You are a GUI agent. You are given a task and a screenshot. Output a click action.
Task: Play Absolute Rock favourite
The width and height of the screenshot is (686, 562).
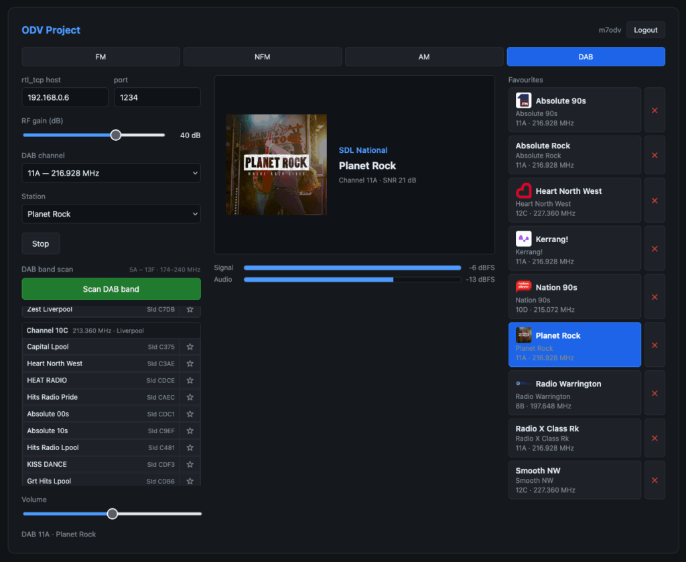(574, 155)
